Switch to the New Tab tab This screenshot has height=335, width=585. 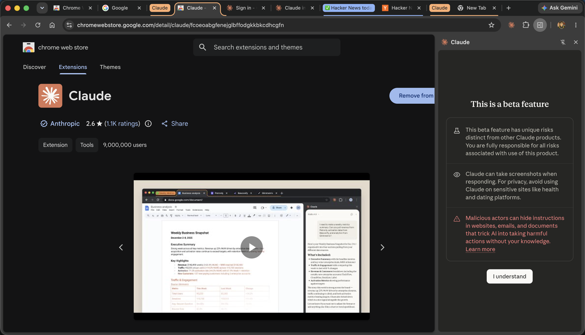pyautogui.click(x=476, y=8)
